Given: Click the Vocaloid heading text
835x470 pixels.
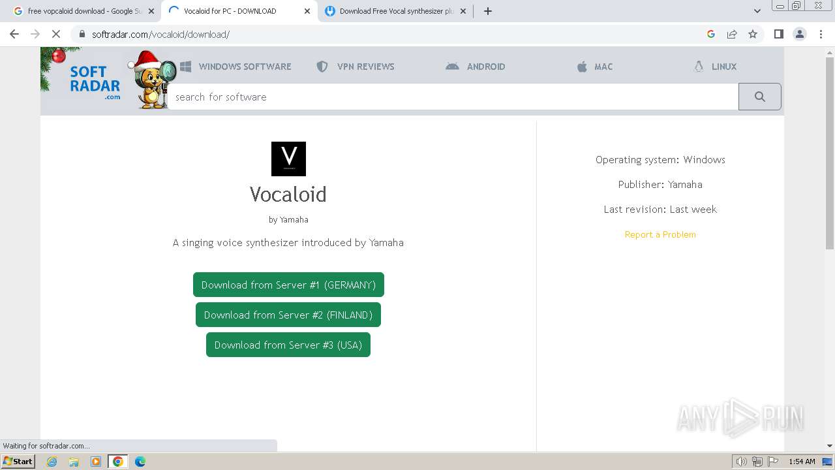Looking at the screenshot, I should click(x=288, y=194).
